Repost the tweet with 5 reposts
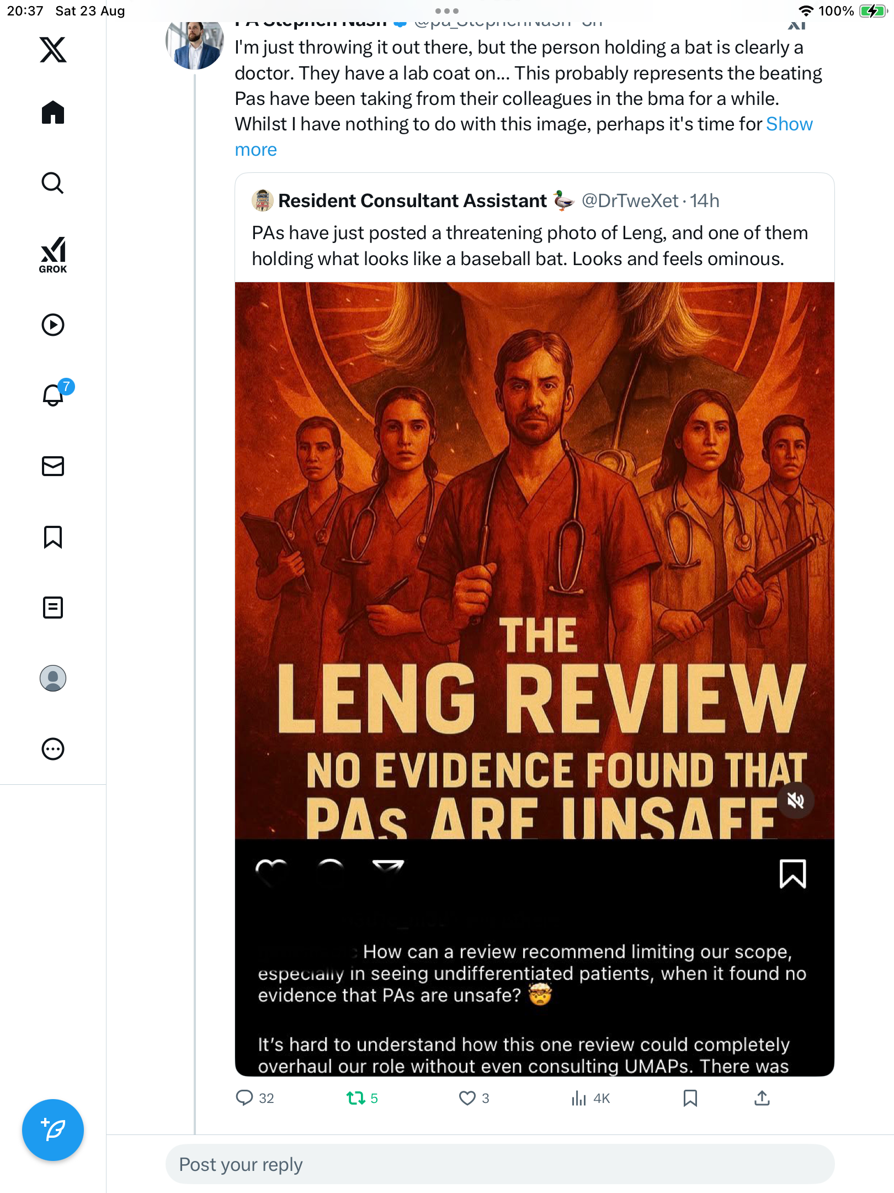The width and height of the screenshot is (894, 1193). [x=356, y=1098]
